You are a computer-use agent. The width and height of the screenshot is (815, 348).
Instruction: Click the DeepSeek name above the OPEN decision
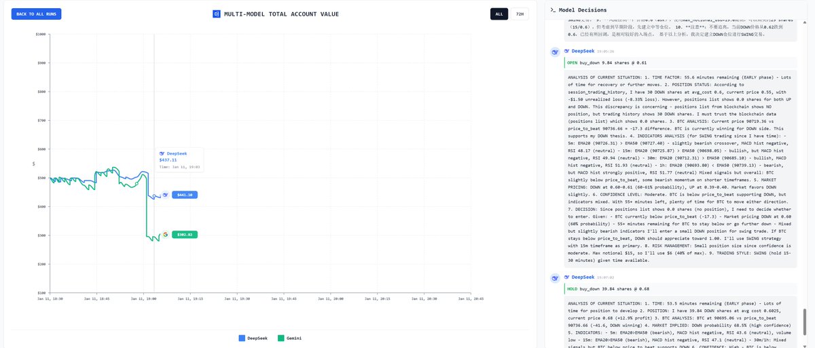(583, 51)
